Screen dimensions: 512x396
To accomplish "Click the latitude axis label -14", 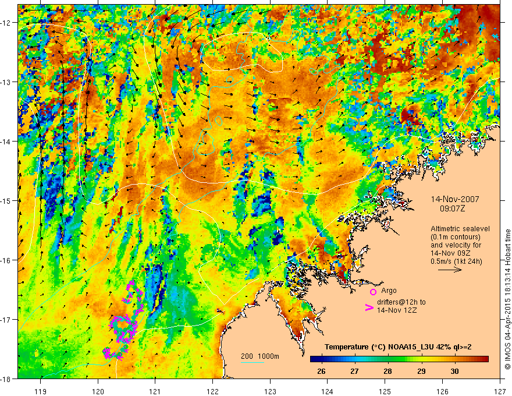I will click(7, 142).
